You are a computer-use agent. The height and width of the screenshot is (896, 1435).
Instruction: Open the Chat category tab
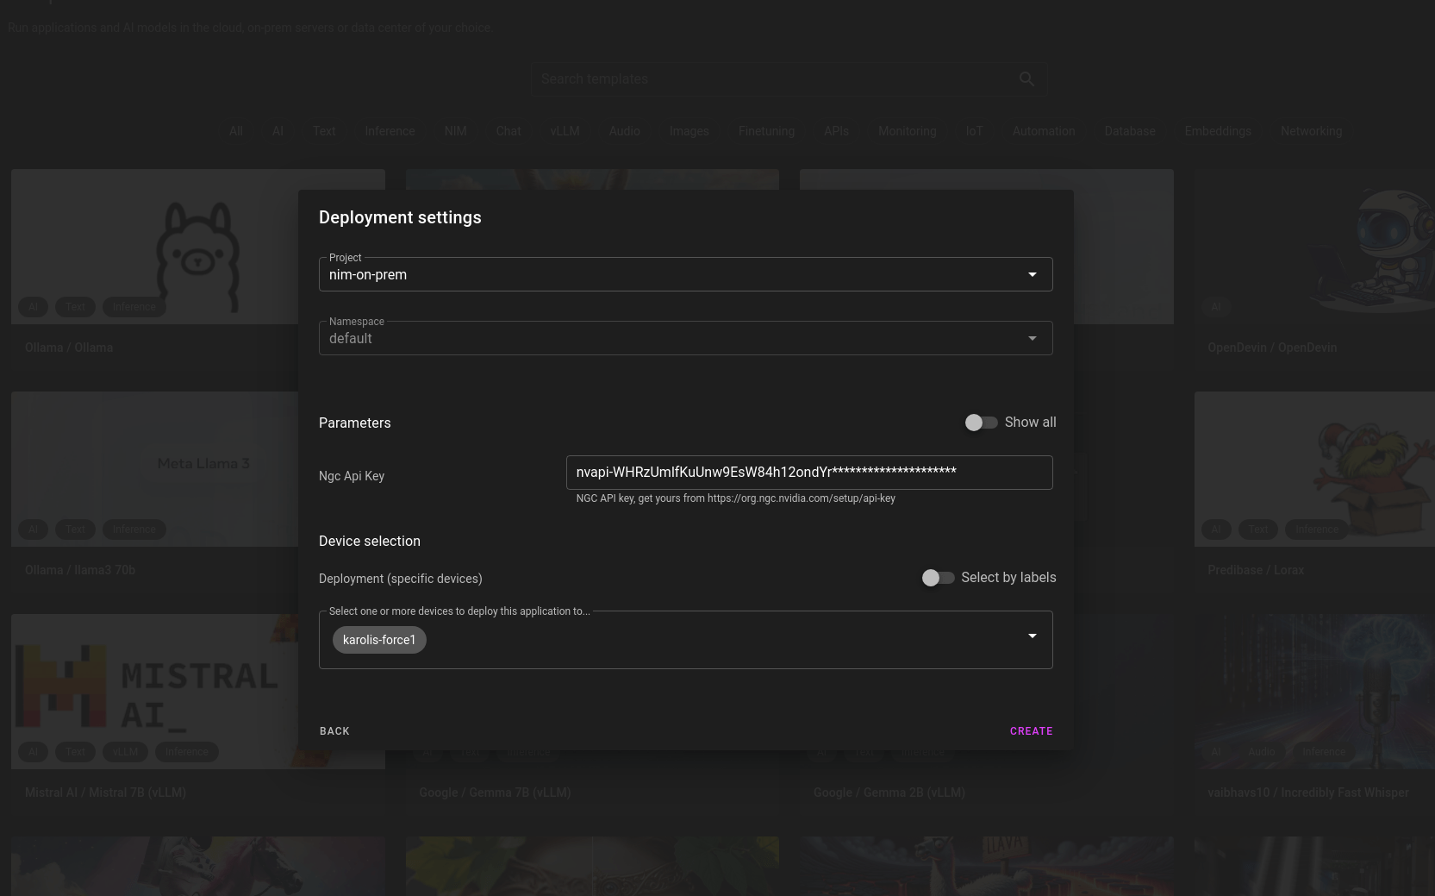pos(508,131)
